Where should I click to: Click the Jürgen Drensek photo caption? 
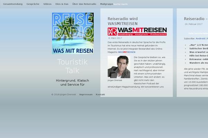coord(115,80)
